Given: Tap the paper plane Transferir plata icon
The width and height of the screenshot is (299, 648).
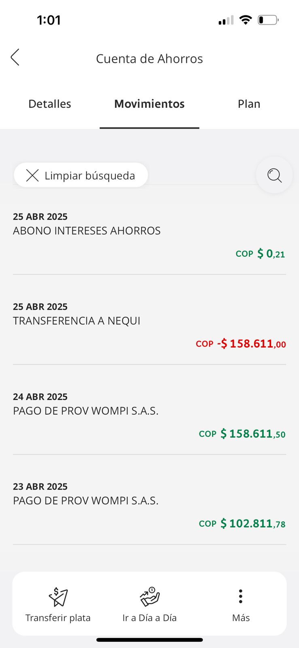Looking at the screenshot, I should click(58, 597).
